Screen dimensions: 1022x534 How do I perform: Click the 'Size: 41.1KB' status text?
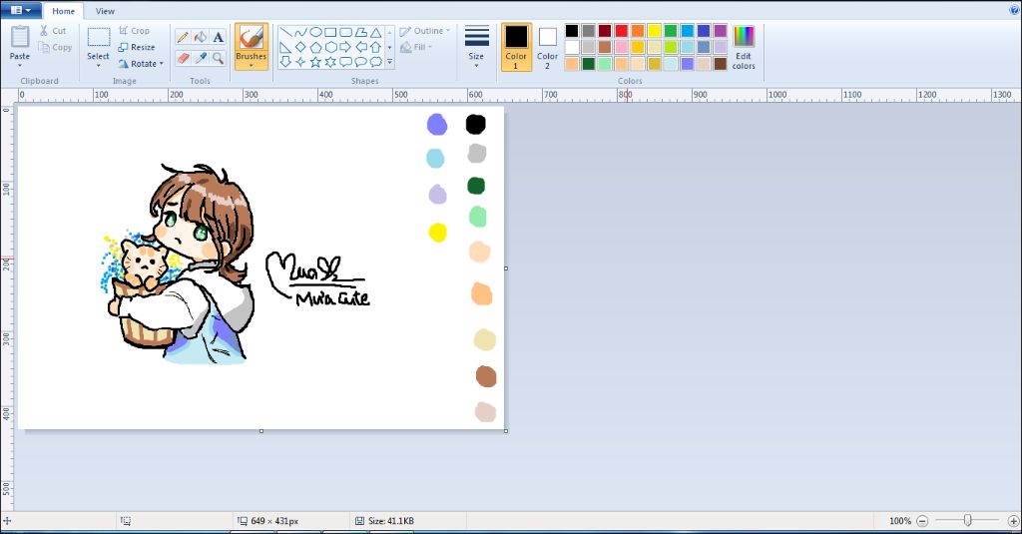tap(391, 521)
